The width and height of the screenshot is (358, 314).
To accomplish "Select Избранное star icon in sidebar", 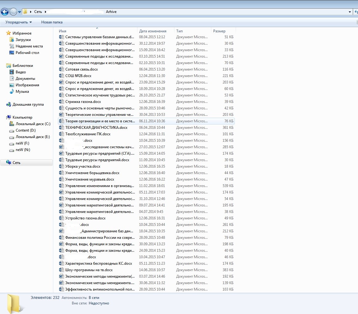I will [8, 33].
